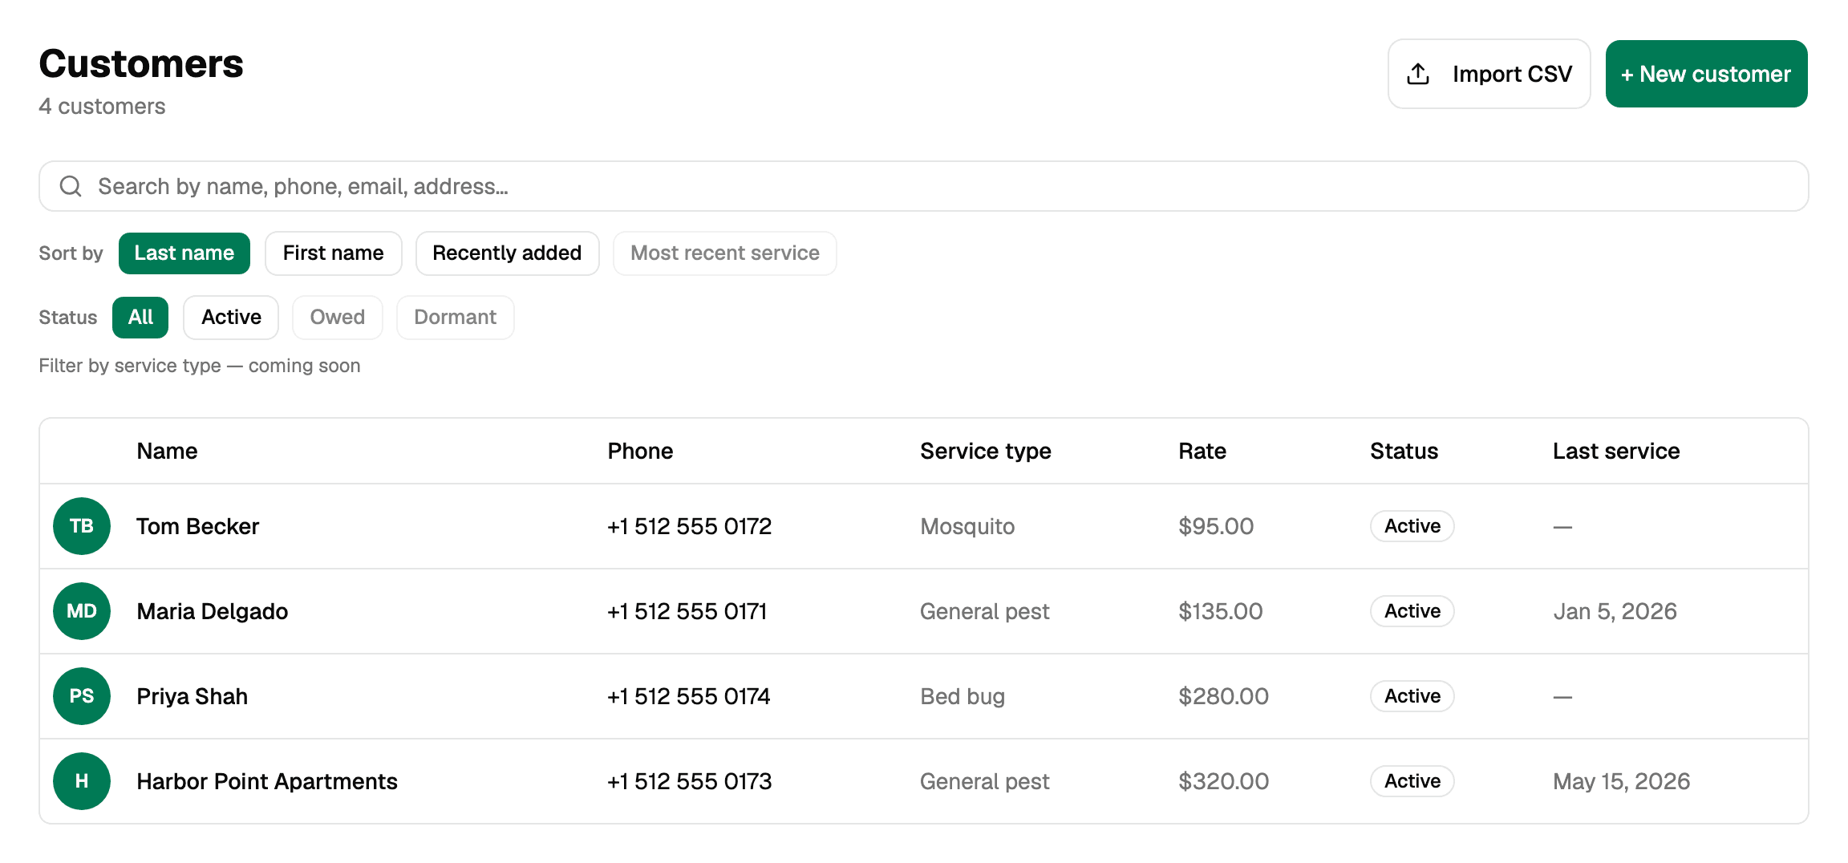Open the Tom Becker customer row
The height and width of the screenshot is (863, 1848).
(924, 526)
